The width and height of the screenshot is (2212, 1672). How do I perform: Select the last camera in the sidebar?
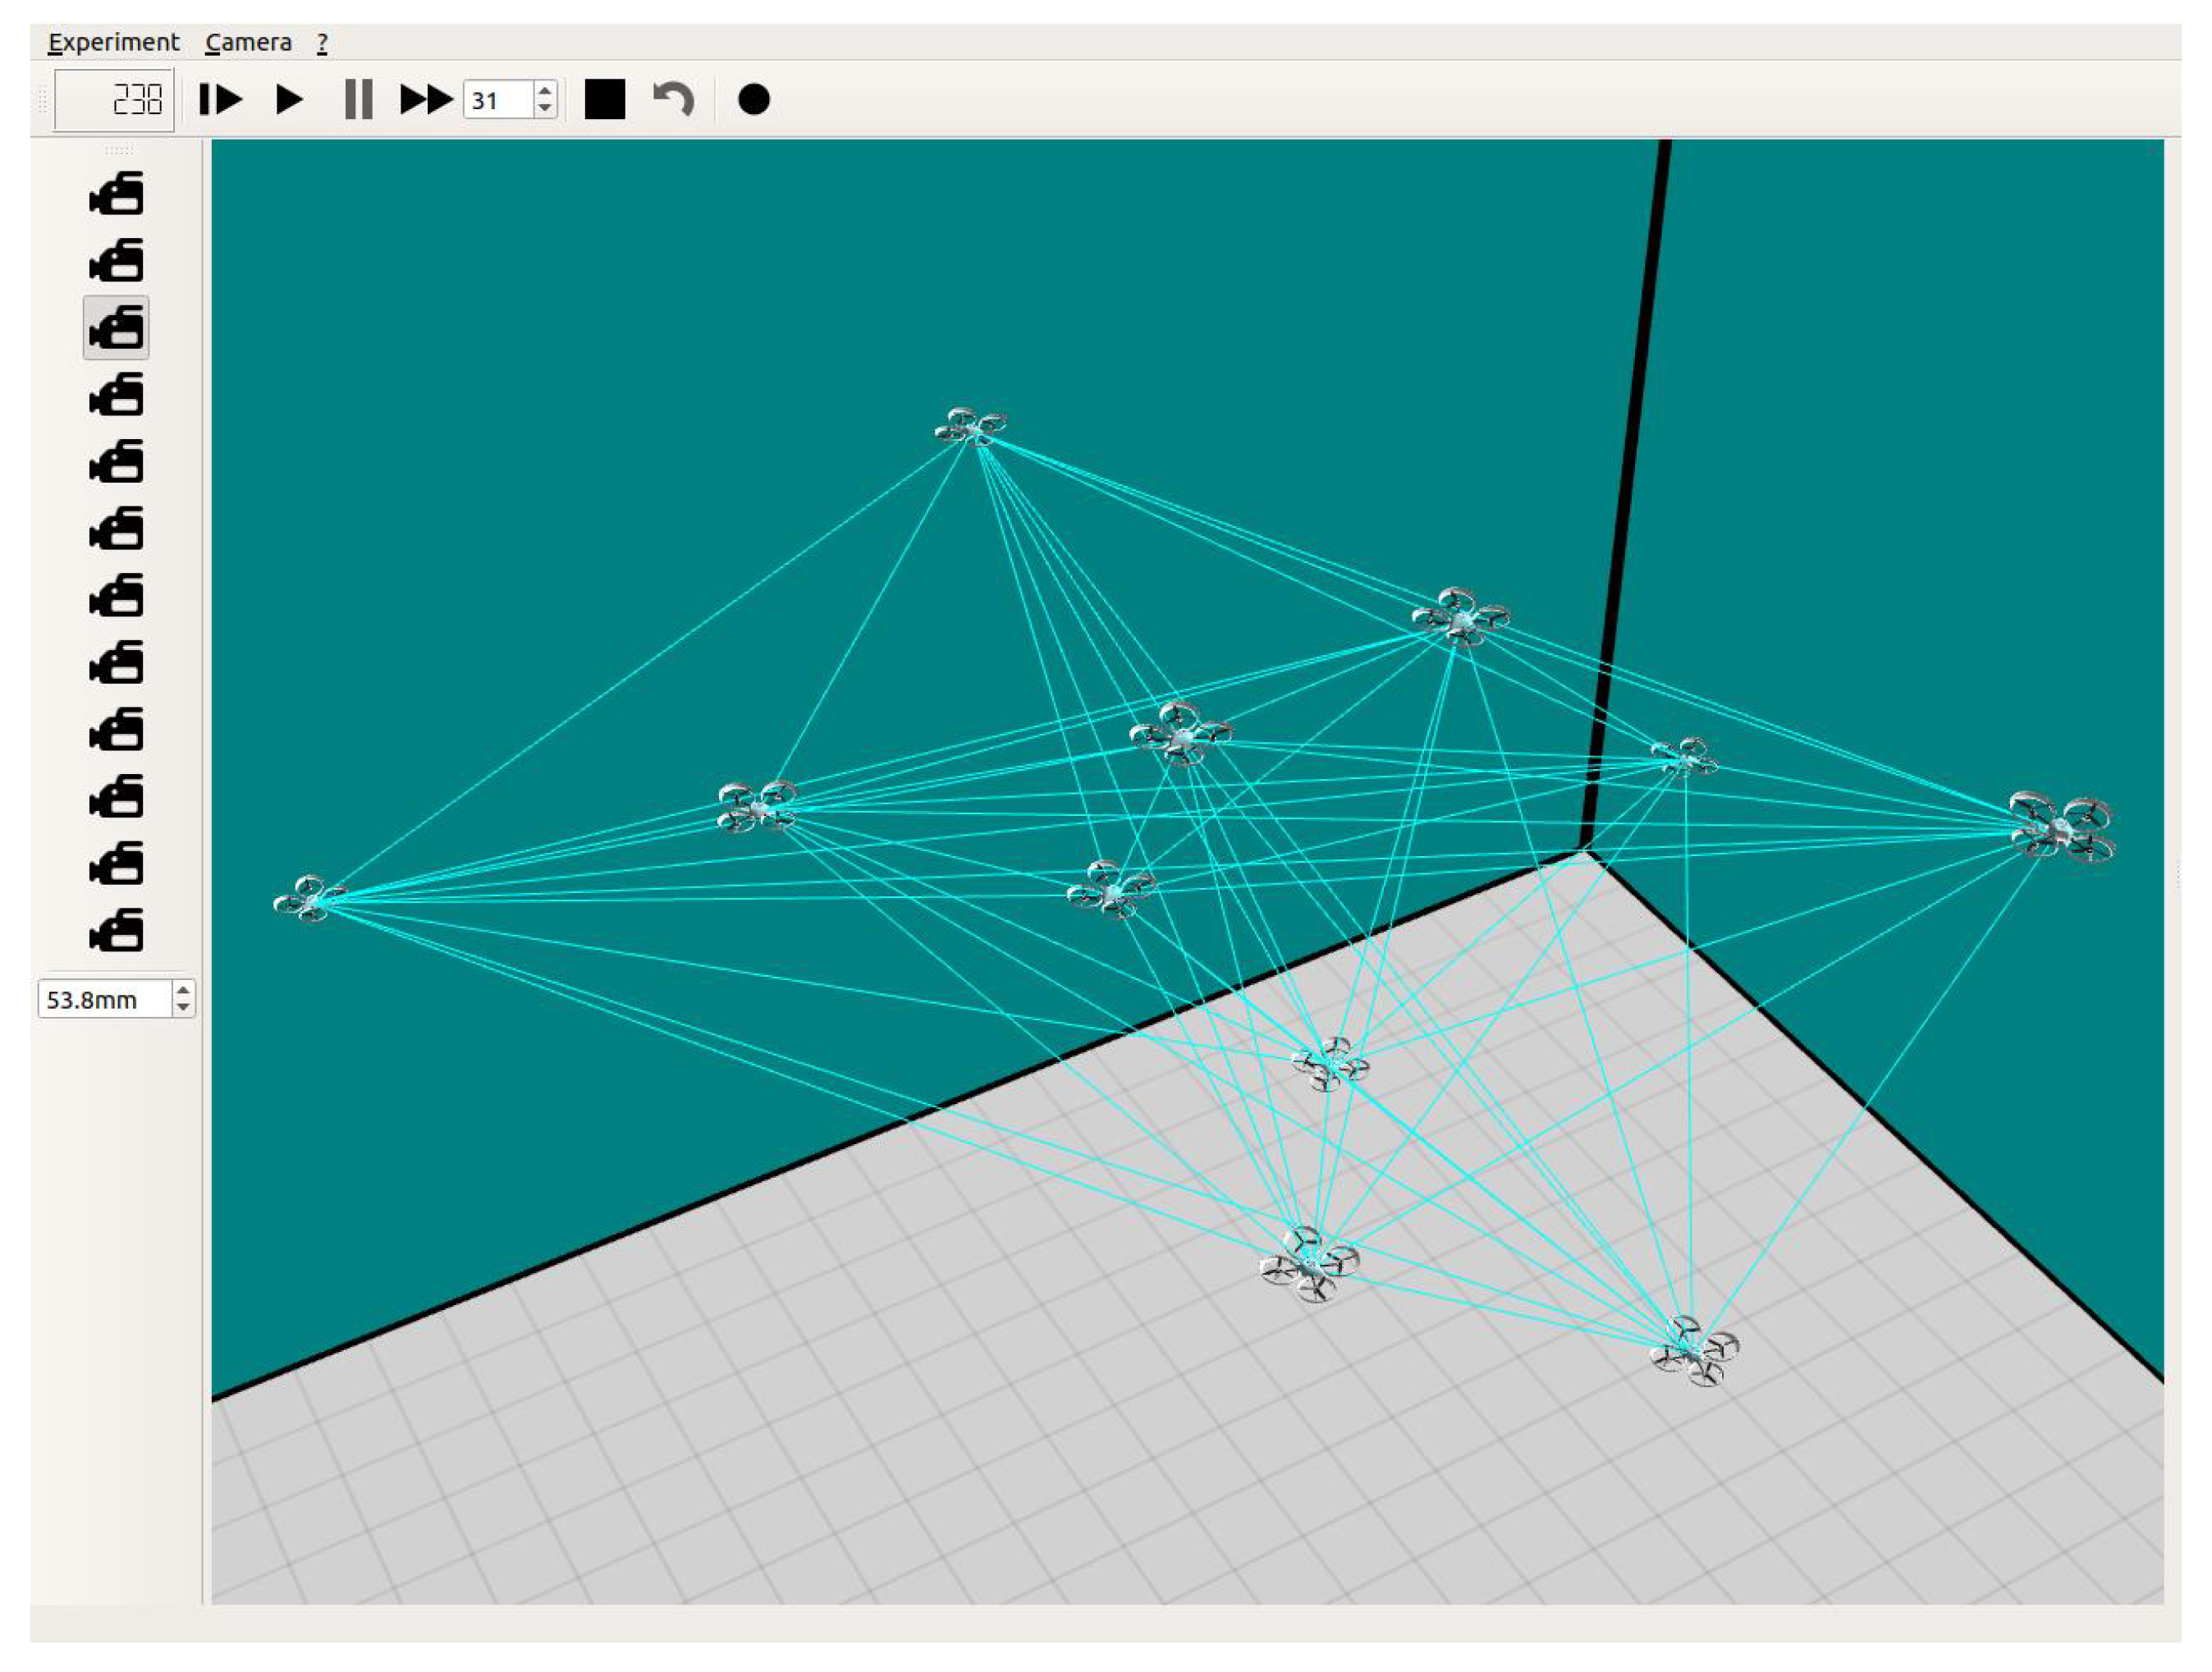pos(117,931)
